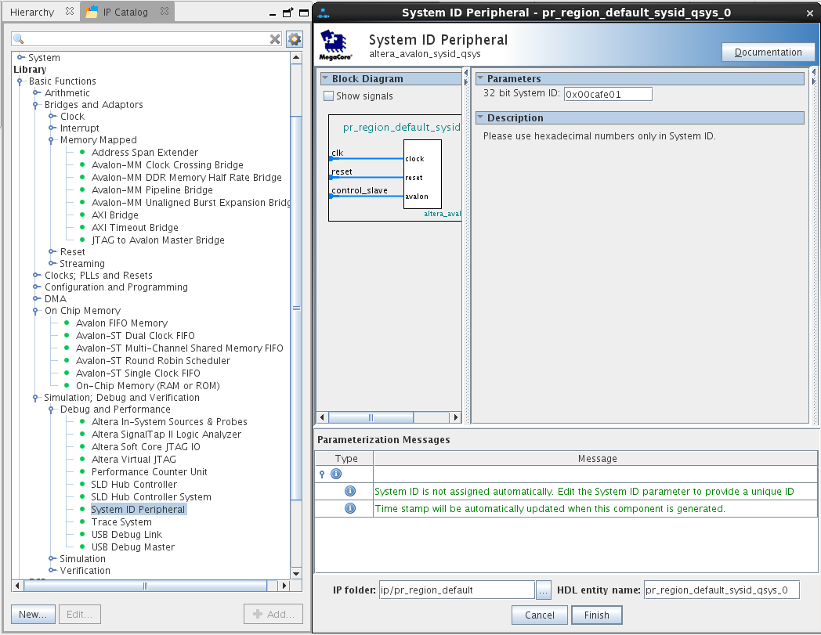
Task: Click the IP folder input field
Action: (456, 590)
